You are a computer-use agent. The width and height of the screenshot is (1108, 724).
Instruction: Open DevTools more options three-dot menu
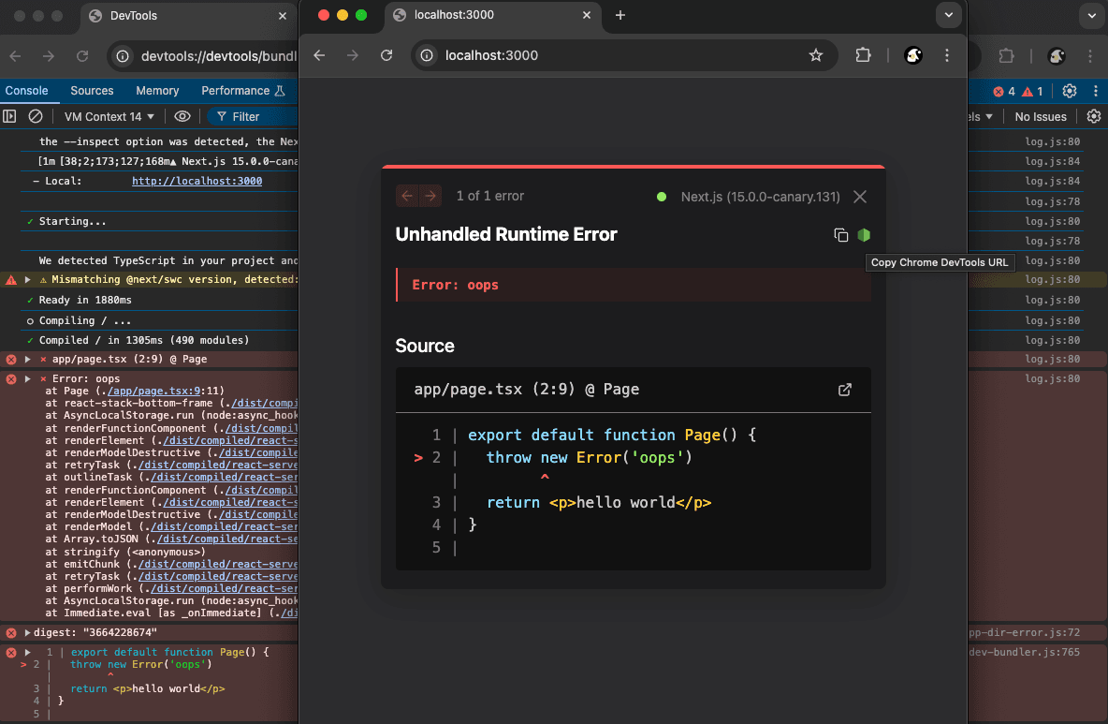pyautogui.click(x=1095, y=91)
